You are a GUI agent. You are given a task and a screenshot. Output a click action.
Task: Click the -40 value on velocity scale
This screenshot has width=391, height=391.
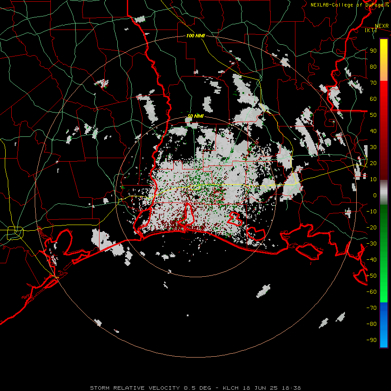[371, 260]
